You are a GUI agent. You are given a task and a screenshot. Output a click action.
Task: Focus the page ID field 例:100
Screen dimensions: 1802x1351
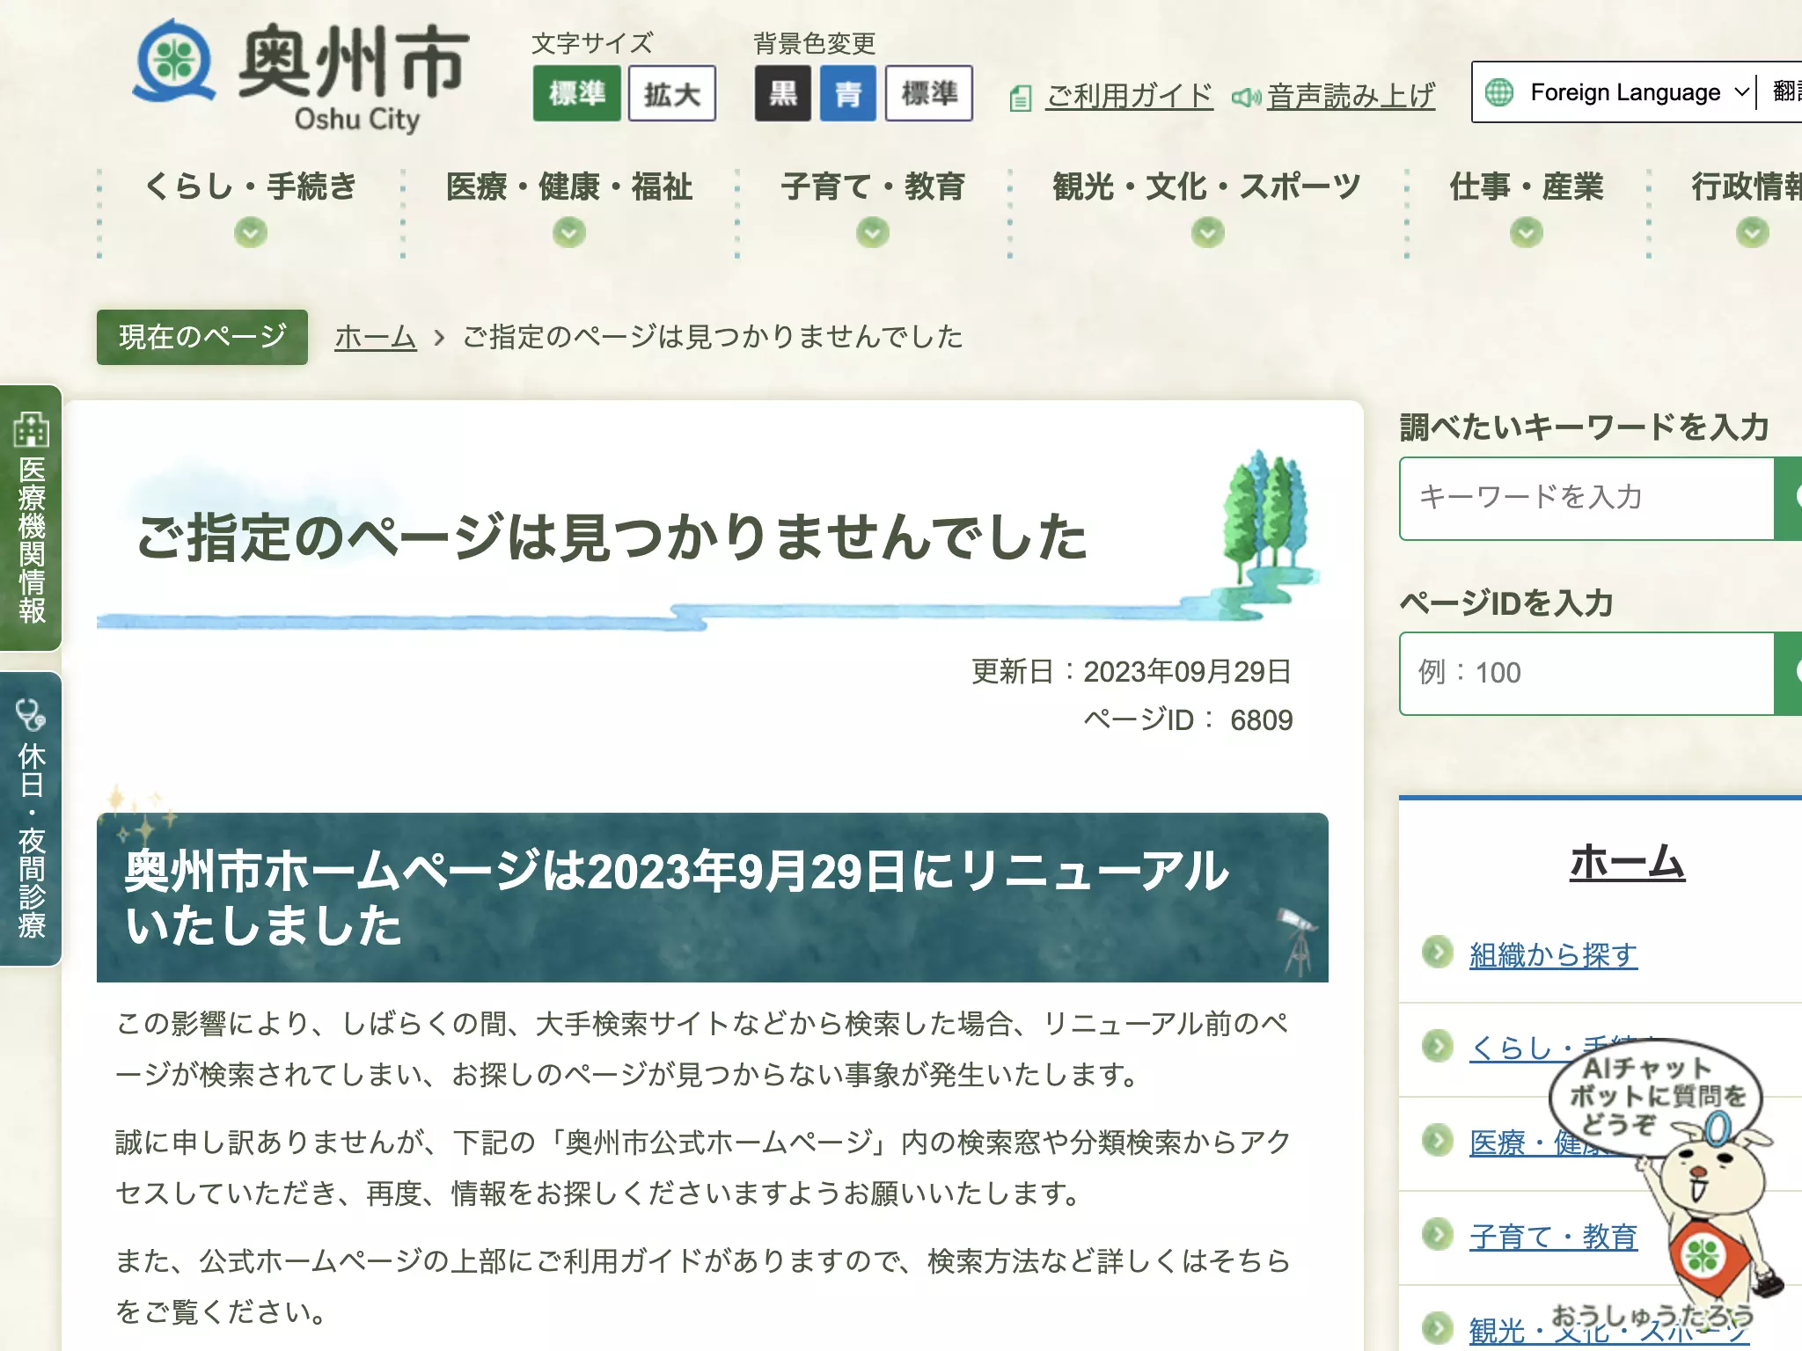point(1586,674)
